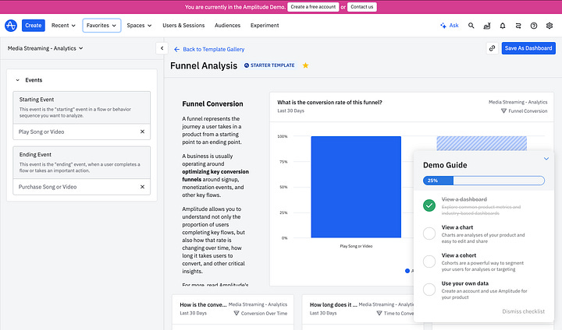Image resolution: width=562 pixels, height=330 pixels.
Task: Toggle the favorite star next to Funnel Analysis
Action: (x=305, y=65)
